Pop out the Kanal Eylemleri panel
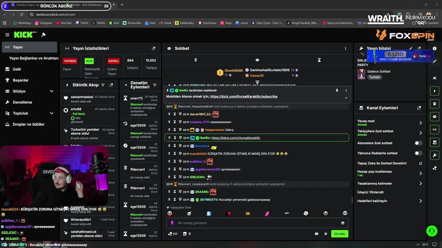The height and width of the screenshot is (248, 442). pyautogui.click(x=419, y=108)
